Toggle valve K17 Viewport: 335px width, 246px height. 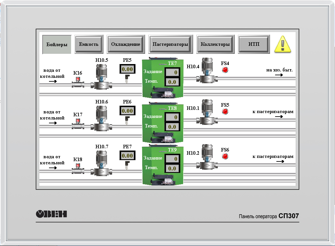coord(78,125)
